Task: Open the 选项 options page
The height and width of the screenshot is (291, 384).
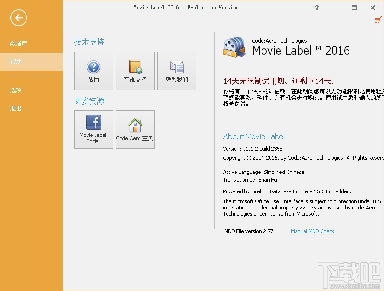Action: coord(19,90)
